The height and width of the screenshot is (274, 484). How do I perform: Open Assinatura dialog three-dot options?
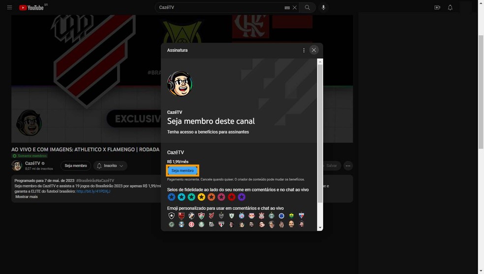pos(304,50)
